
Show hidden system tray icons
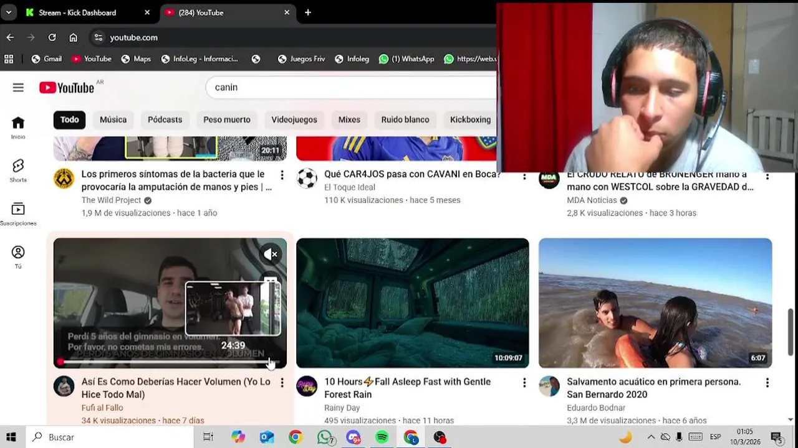coord(651,437)
